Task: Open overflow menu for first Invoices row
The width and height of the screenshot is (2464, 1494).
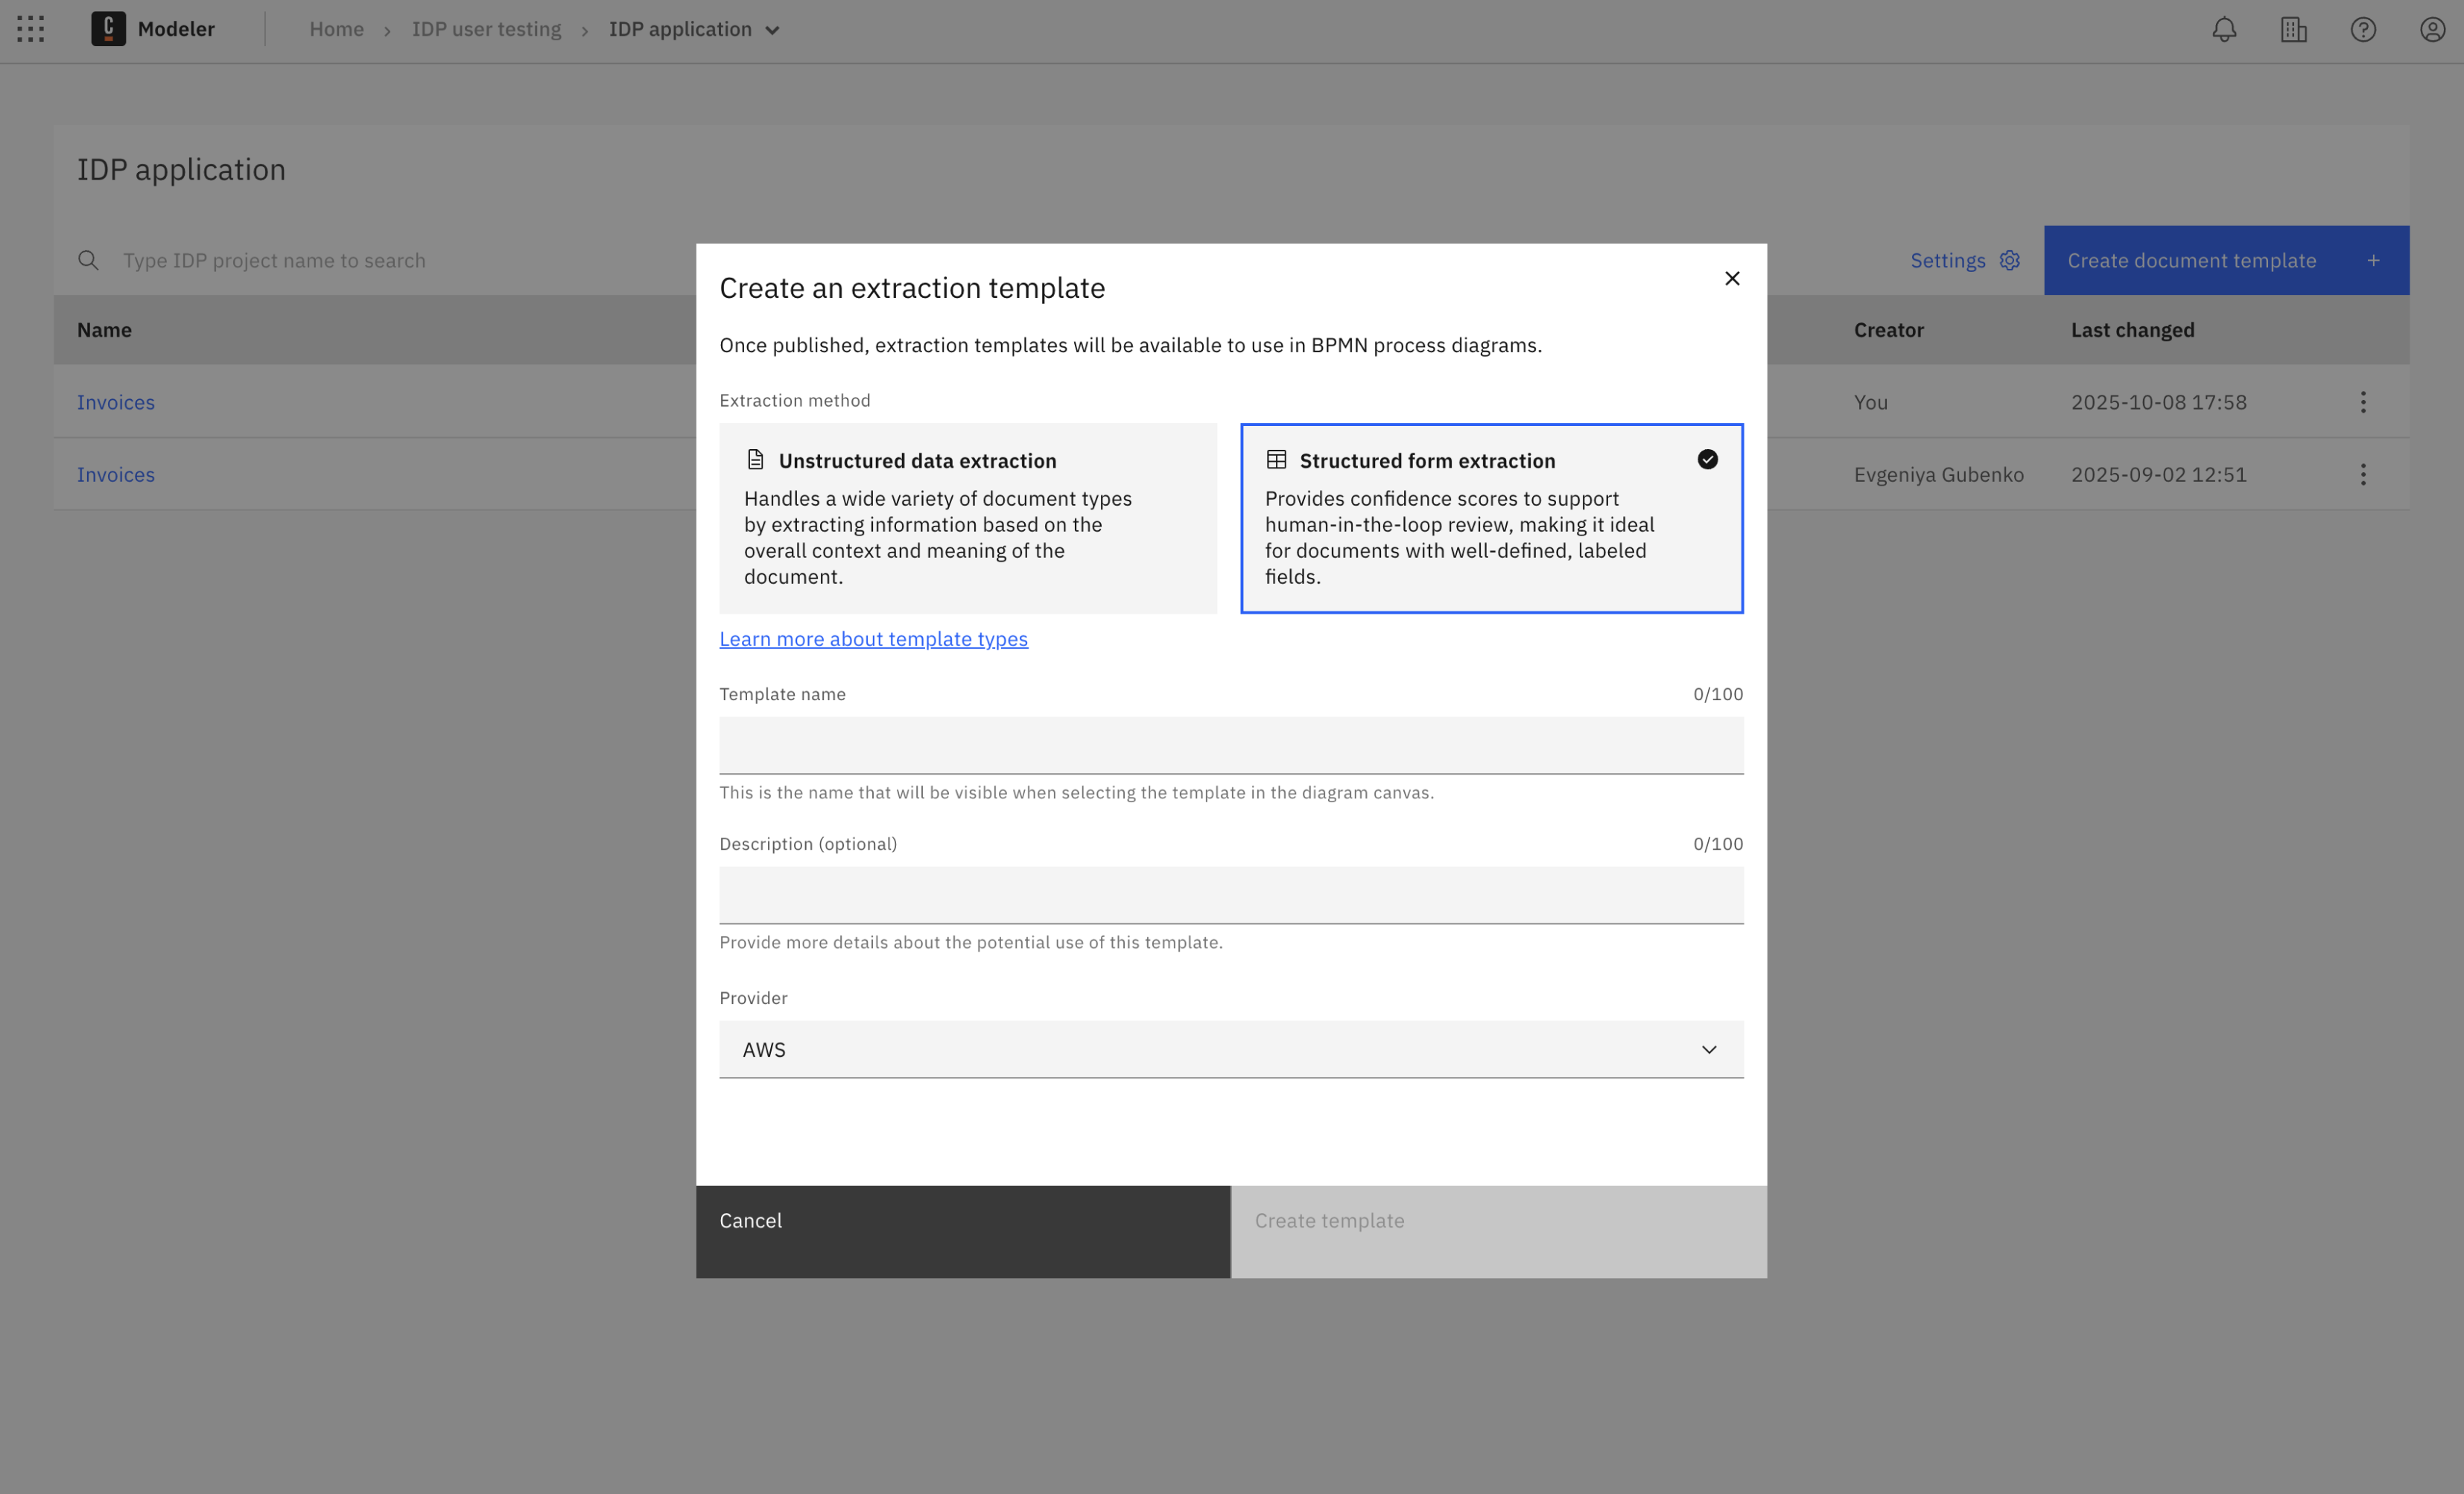Action: click(x=2362, y=402)
